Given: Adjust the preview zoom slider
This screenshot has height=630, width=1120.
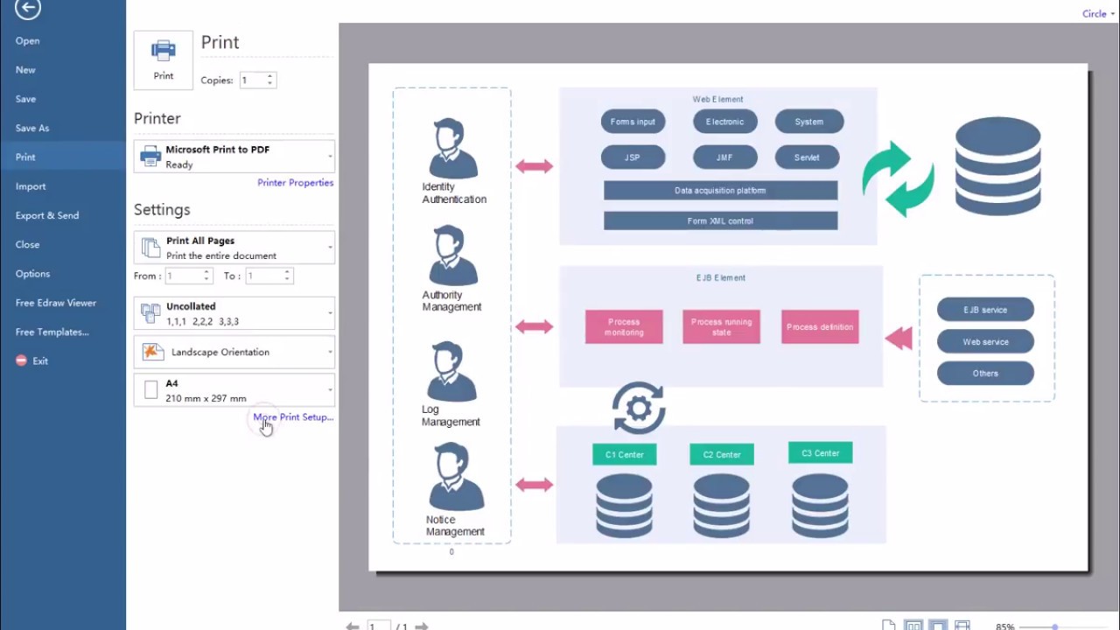Looking at the screenshot, I should [x=1055, y=626].
